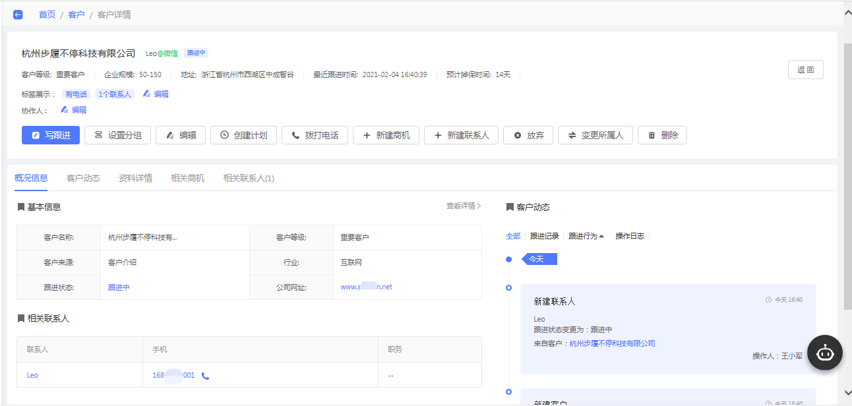852x406 pixels.
Task: Select 跟进记录 activity filter
Action: [545, 236]
